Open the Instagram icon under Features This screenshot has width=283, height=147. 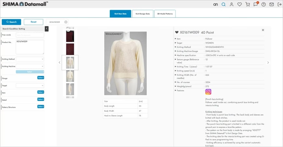coord(208,92)
